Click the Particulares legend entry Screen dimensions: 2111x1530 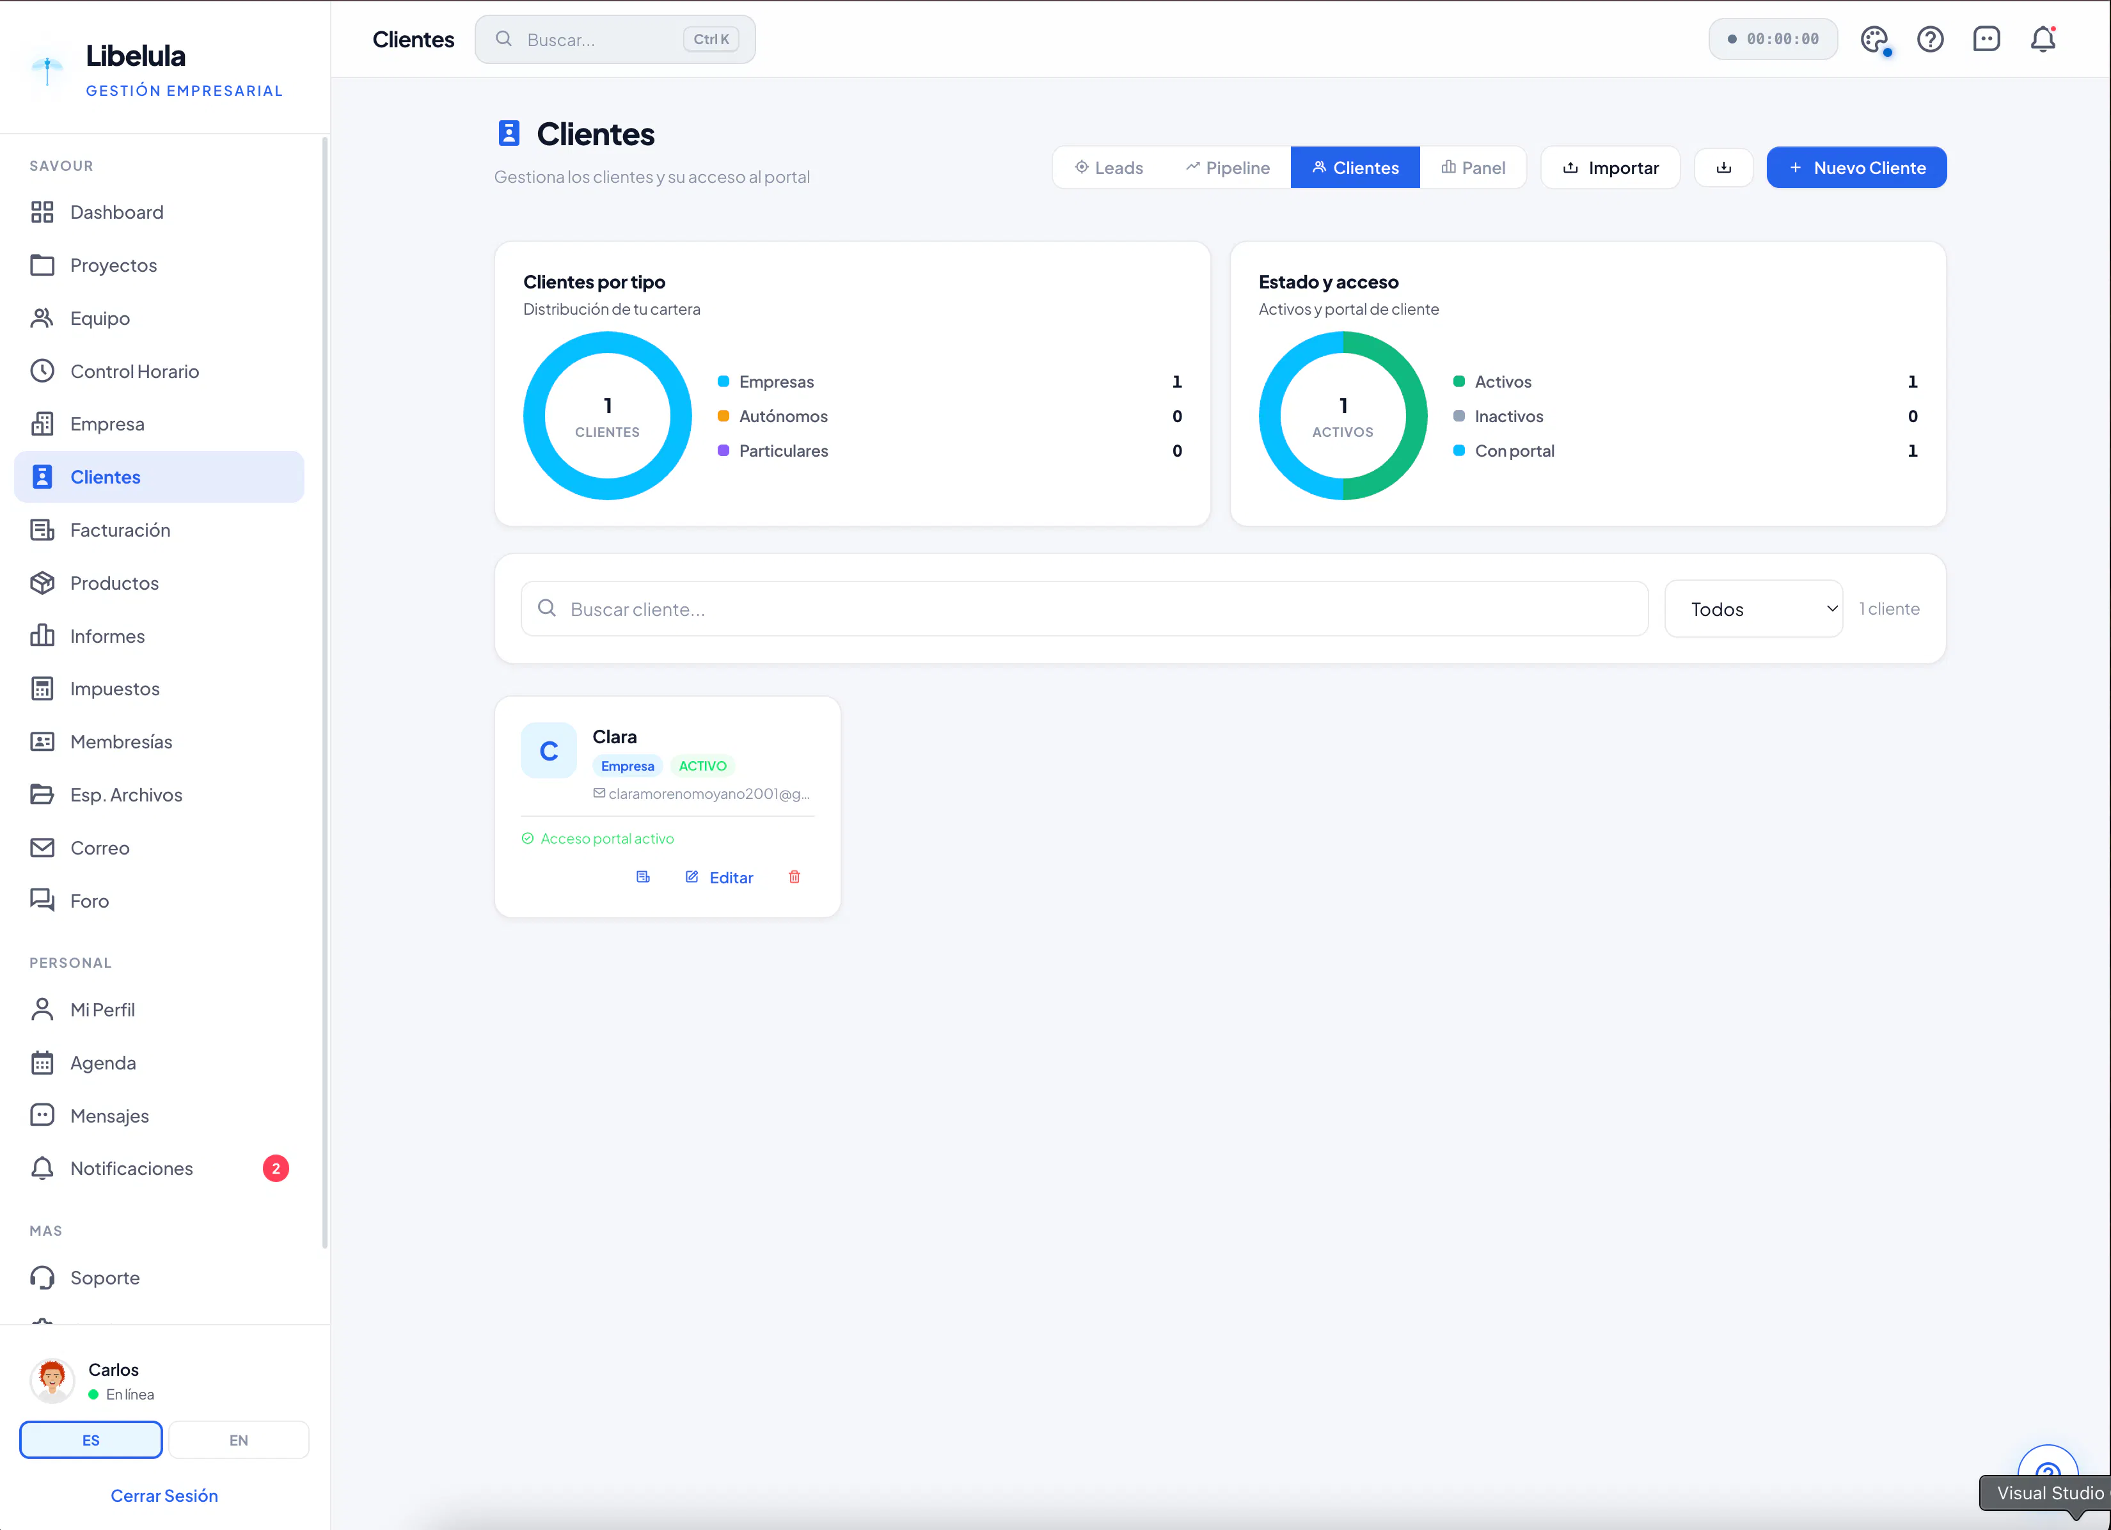951,450
